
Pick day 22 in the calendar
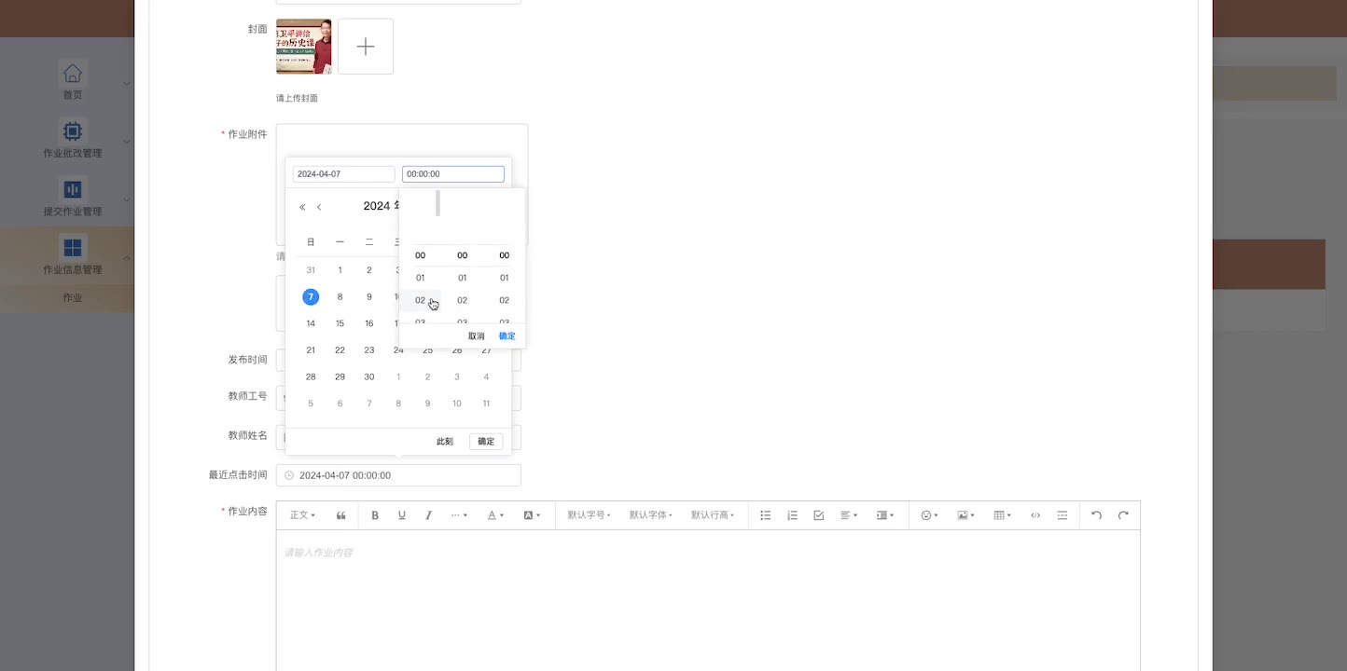[340, 350]
